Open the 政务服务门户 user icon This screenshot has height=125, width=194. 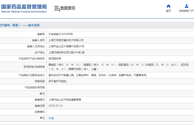coord(186,6)
